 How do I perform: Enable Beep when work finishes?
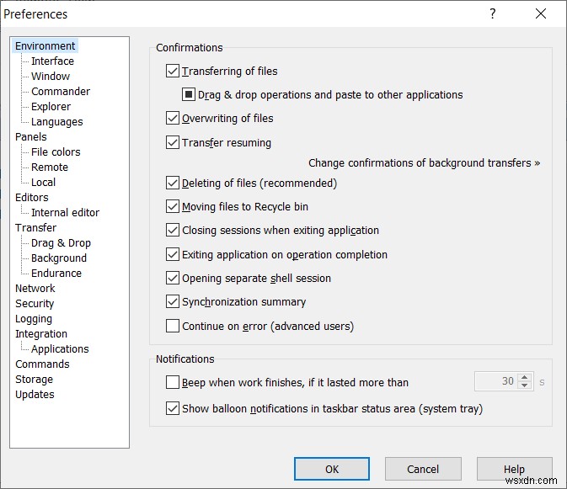coord(173,382)
